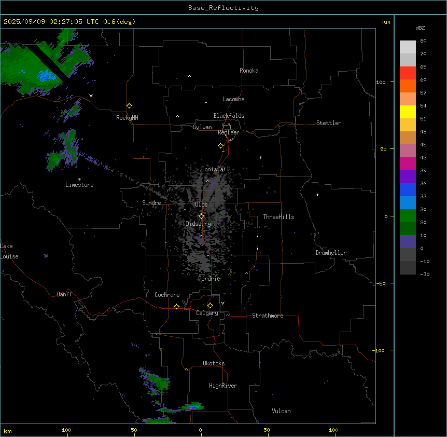
Task: Select the magenta 42-39 dBZ legend swatch
Action: (x=408, y=163)
